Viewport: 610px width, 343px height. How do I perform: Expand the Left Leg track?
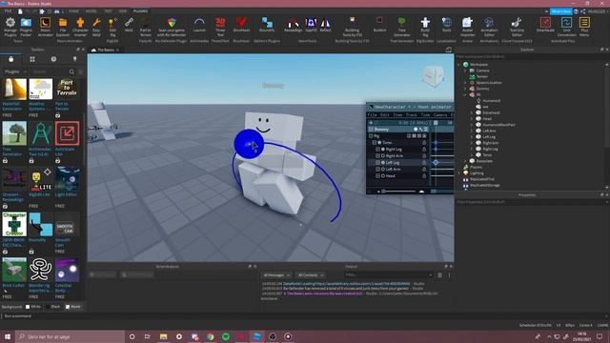coord(377,162)
